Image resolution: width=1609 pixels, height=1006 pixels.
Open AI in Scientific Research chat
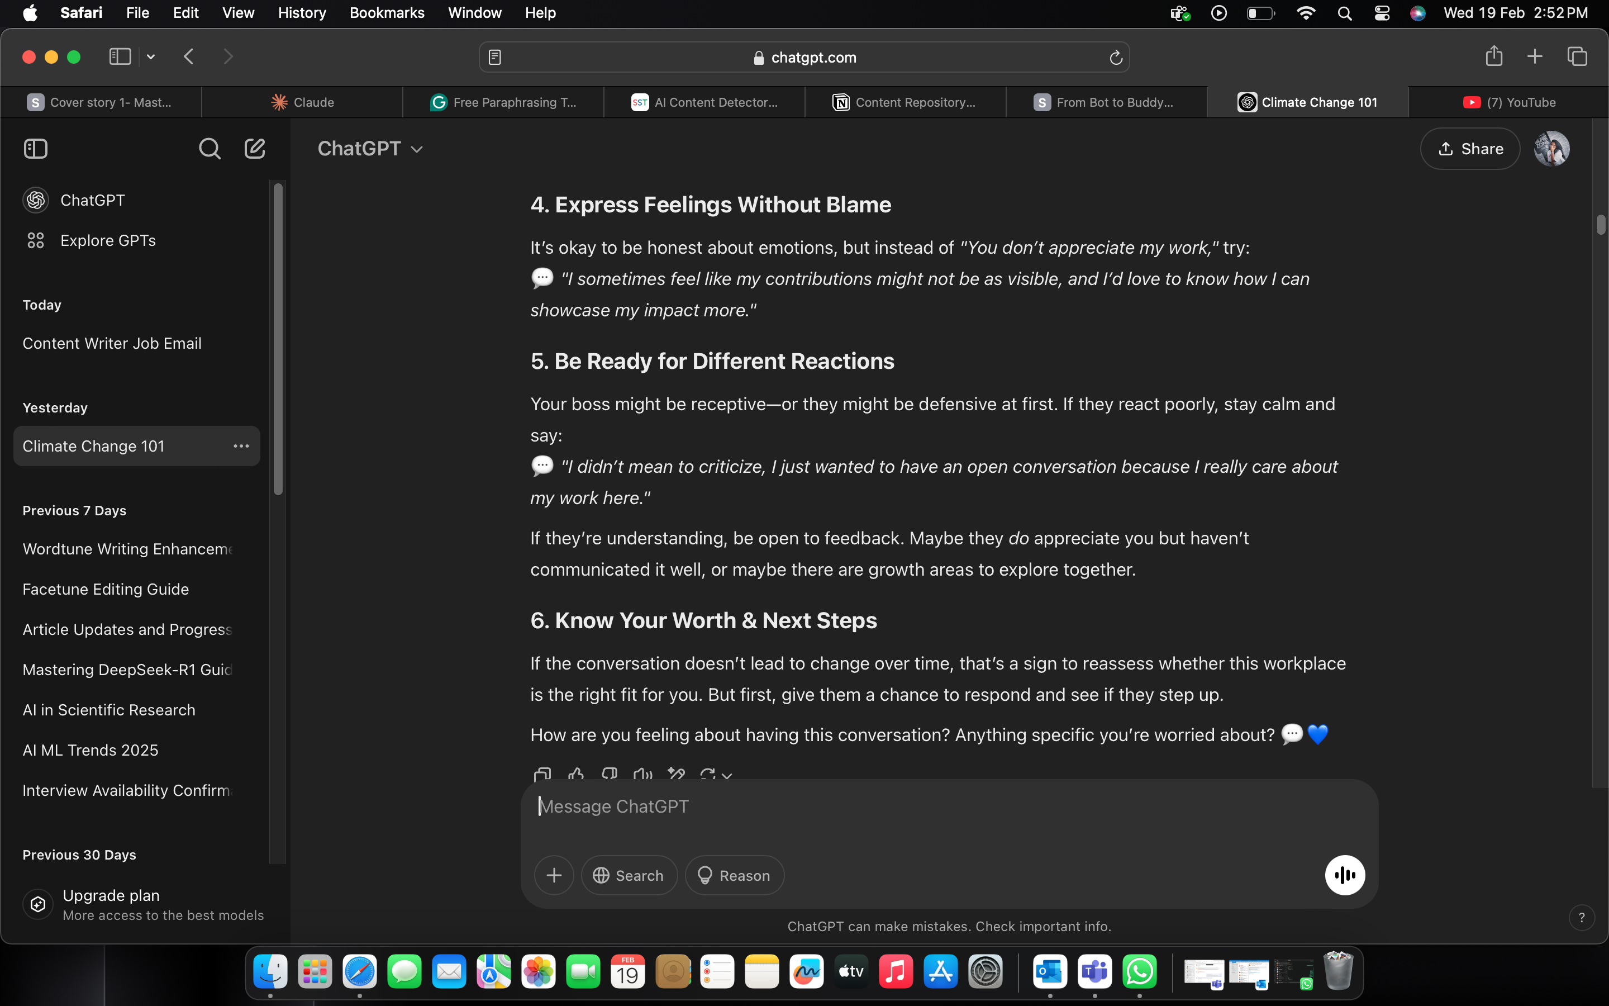[x=136, y=710]
